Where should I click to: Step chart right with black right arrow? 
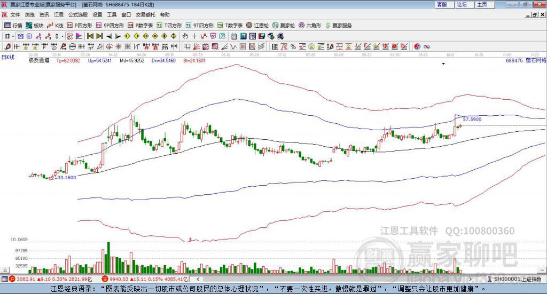point(118,36)
